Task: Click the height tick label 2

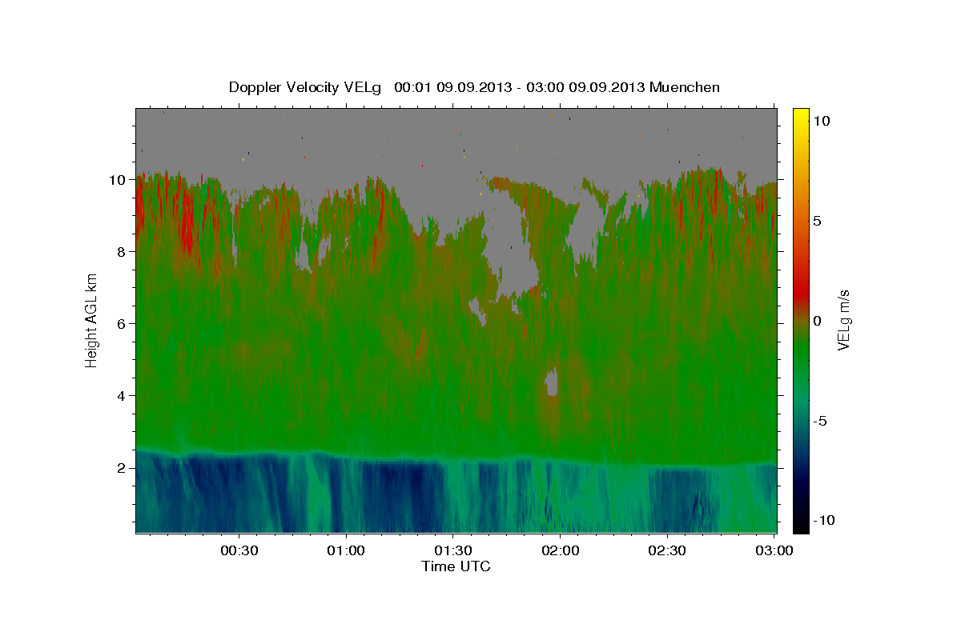Action: [x=122, y=468]
